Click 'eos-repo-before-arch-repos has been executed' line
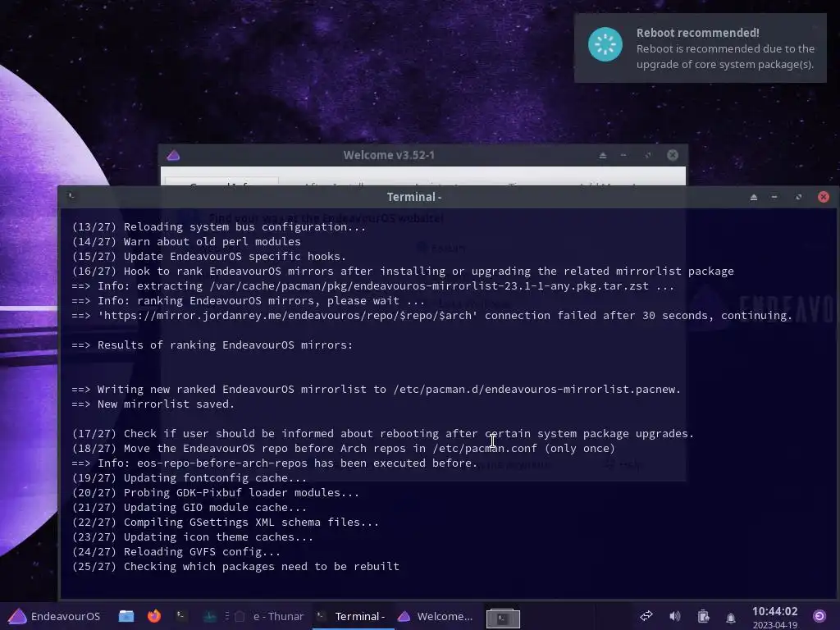840x630 pixels. click(274, 463)
